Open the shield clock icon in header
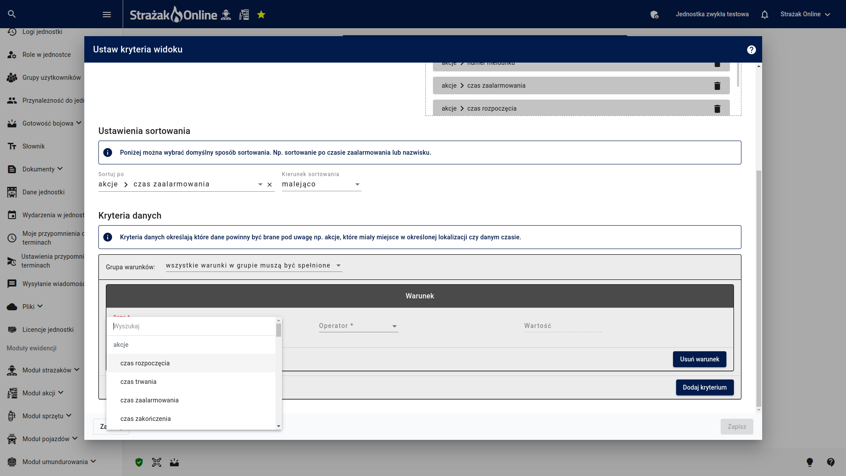The width and height of the screenshot is (846, 476). 654,15
